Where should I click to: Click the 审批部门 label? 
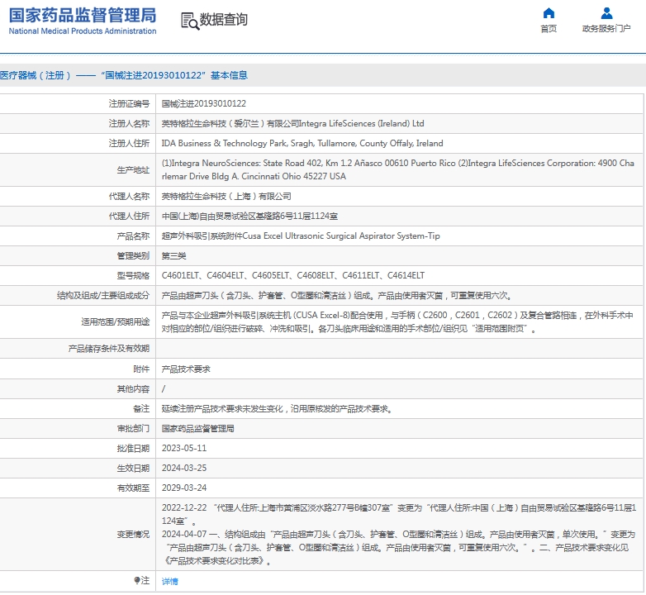pyautogui.click(x=133, y=429)
